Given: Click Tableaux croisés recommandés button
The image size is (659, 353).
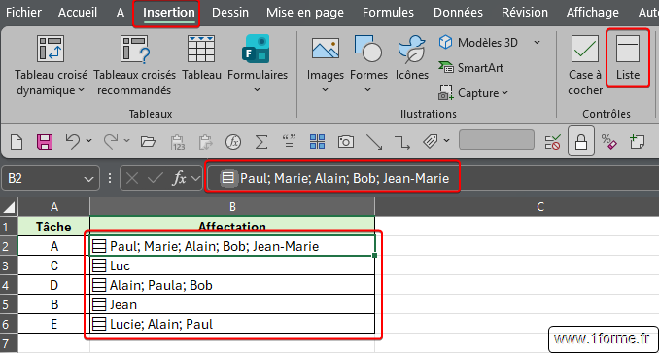Looking at the screenshot, I should (134, 65).
